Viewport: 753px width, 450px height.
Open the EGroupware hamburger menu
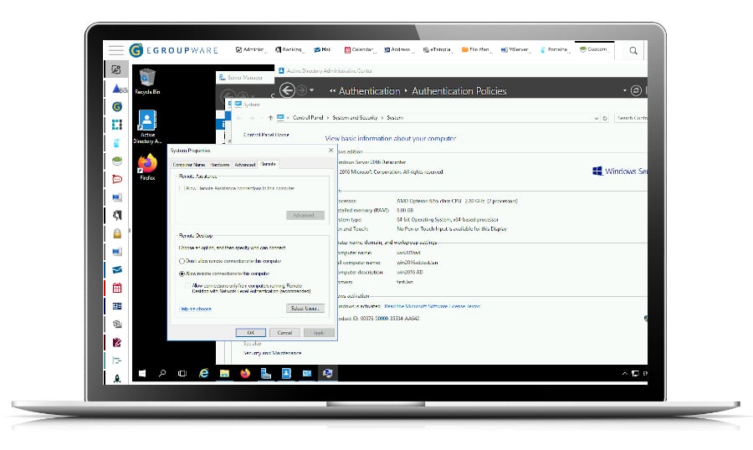115,50
